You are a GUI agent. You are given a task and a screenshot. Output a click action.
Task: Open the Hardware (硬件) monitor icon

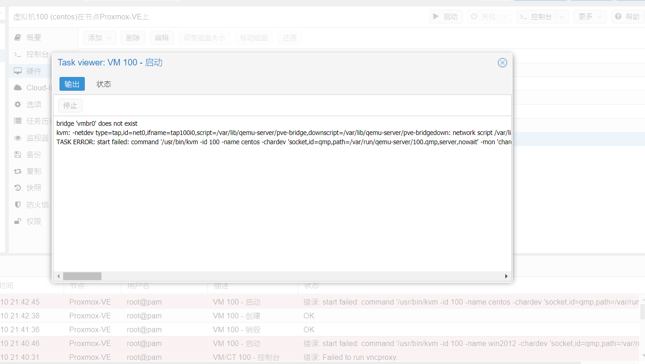pos(18,71)
